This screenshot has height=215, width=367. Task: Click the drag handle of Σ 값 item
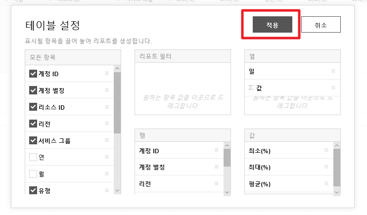333,87
